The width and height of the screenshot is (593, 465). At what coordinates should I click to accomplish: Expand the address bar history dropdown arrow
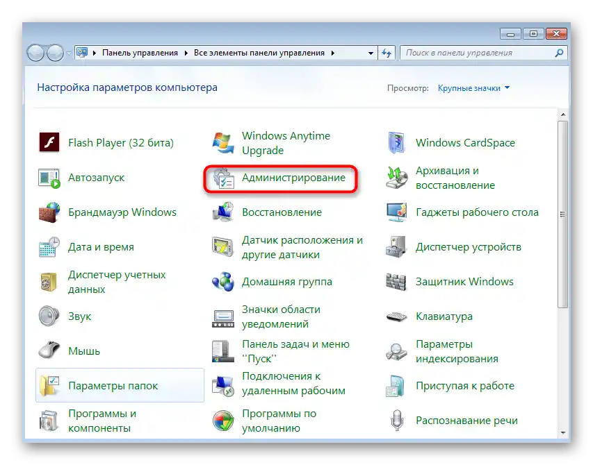click(371, 53)
